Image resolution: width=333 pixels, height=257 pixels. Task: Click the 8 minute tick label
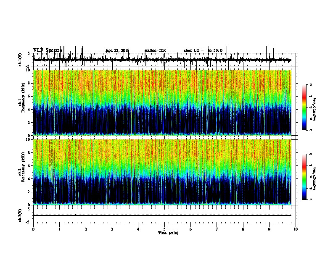(243, 229)
